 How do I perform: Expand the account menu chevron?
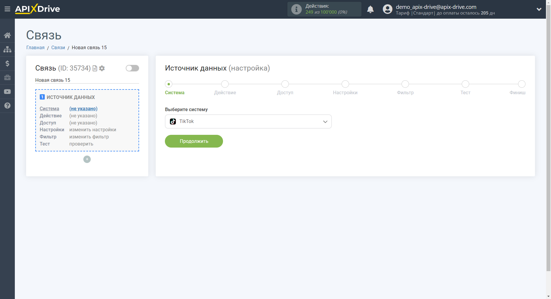click(x=539, y=9)
